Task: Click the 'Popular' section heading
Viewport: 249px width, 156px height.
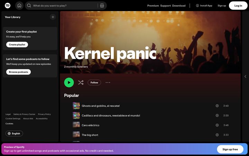Action: (72, 95)
